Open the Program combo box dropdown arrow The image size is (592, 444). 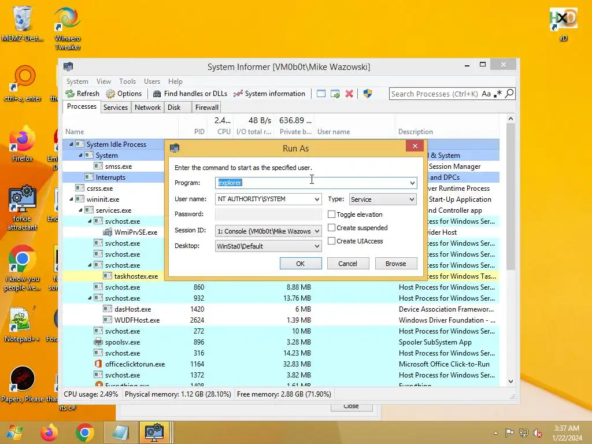pyautogui.click(x=412, y=183)
